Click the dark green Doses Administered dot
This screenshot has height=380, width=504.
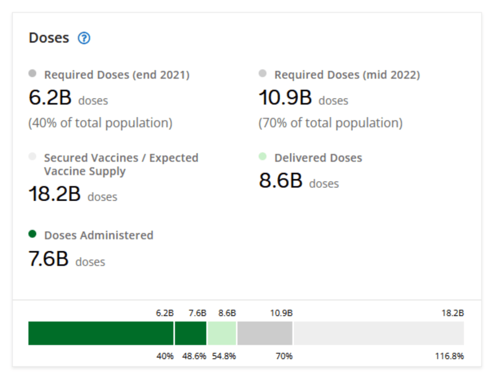(x=33, y=234)
